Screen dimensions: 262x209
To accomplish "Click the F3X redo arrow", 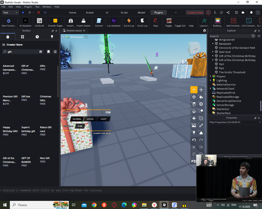I will pyautogui.click(x=201, y=140).
